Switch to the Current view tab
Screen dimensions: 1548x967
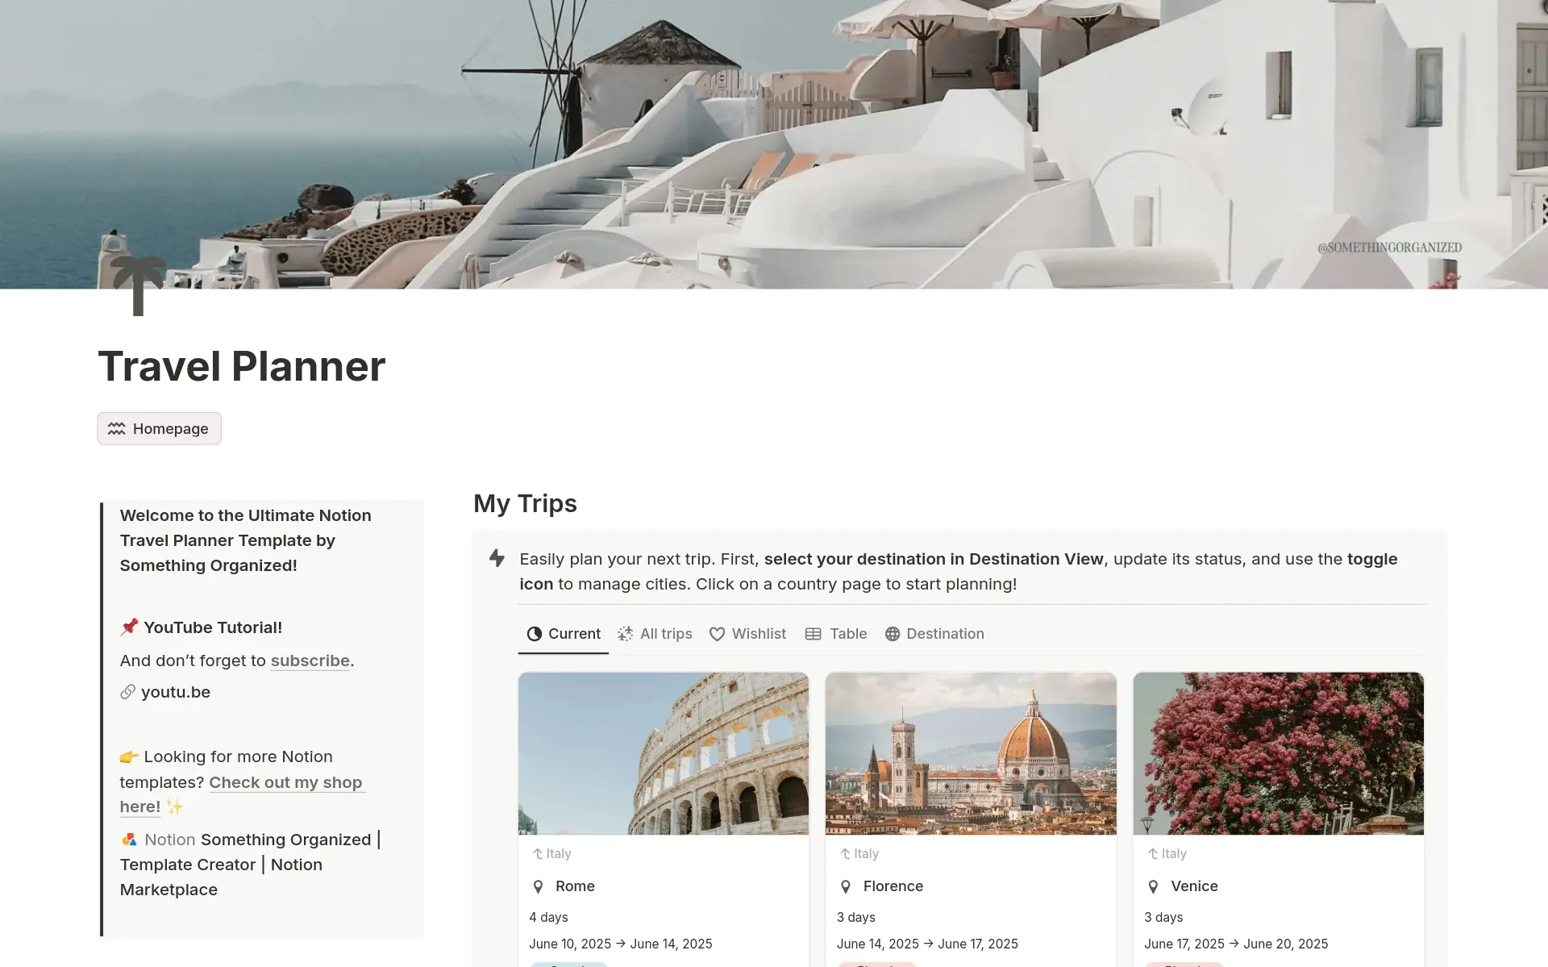click(x=564, y=634)
